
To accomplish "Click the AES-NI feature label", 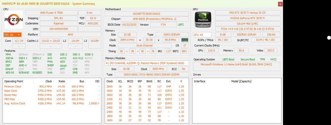I will [x=9, y=72].
